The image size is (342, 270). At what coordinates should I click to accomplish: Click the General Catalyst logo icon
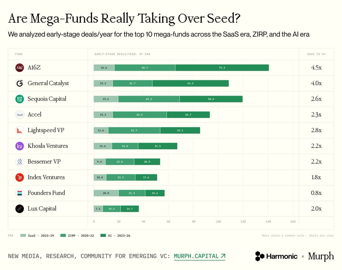(x=20, y=83)
